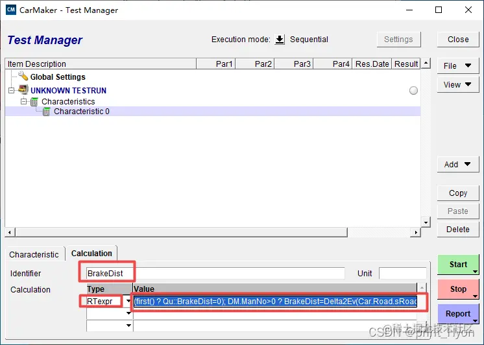The image size is (484, 345).
Task: Click the RTexpr expression value field
Action: click(x=275, y=301)
